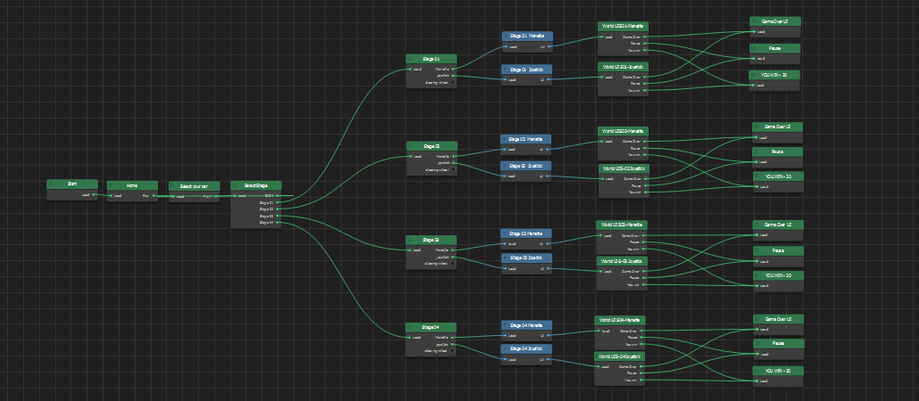
Task: Click Game Over port on World UI S02-Manette
Action: pos(645,141)
